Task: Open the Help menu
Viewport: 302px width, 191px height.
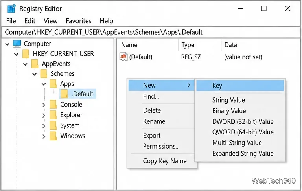Action: [x=107, y=21]
